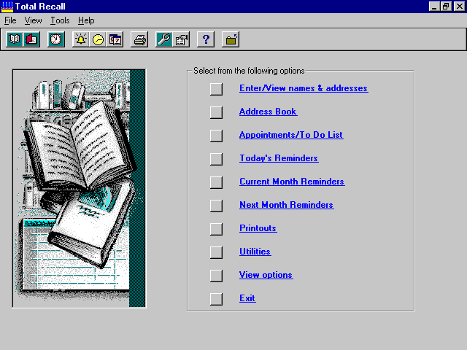Screen dimensions: 467x350
Task: Open the File menu
Action: click(10, 20)
